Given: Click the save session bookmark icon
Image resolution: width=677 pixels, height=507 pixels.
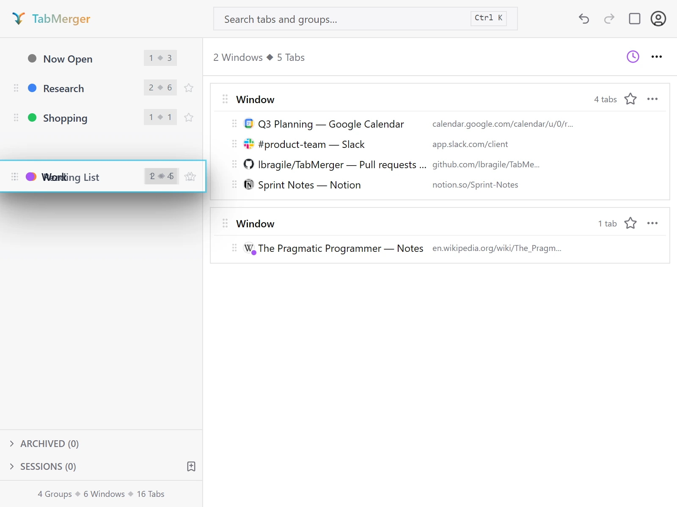Looking at the screenshot, I should point(191,466).
